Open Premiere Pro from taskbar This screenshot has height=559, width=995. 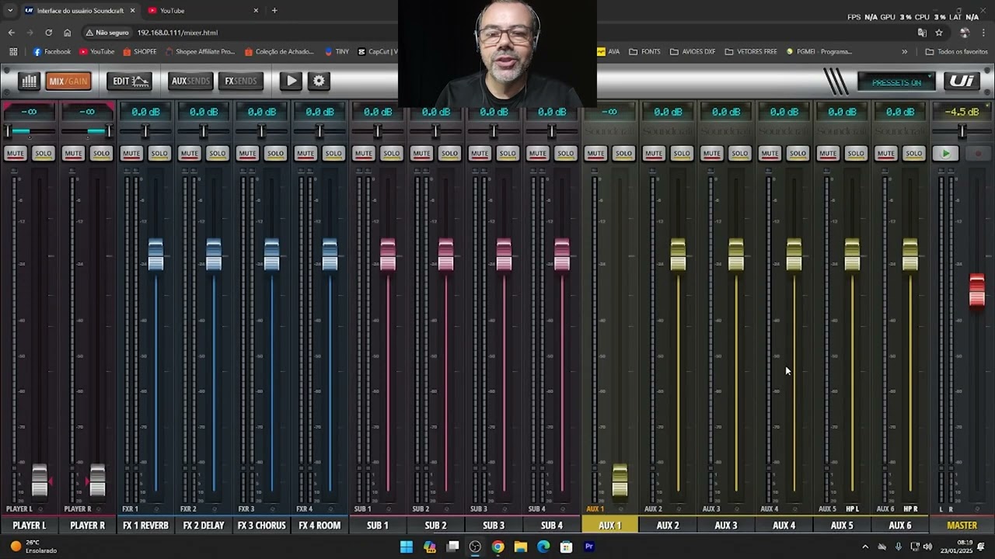point(589,547)
